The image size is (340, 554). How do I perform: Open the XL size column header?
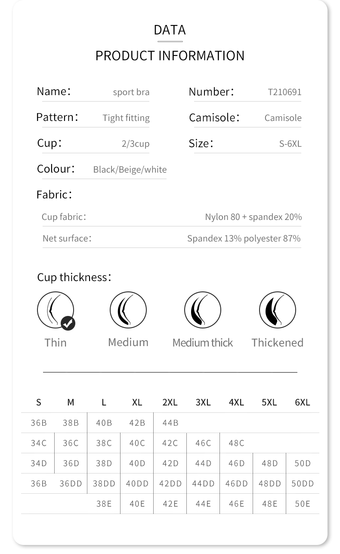(137, 402)
